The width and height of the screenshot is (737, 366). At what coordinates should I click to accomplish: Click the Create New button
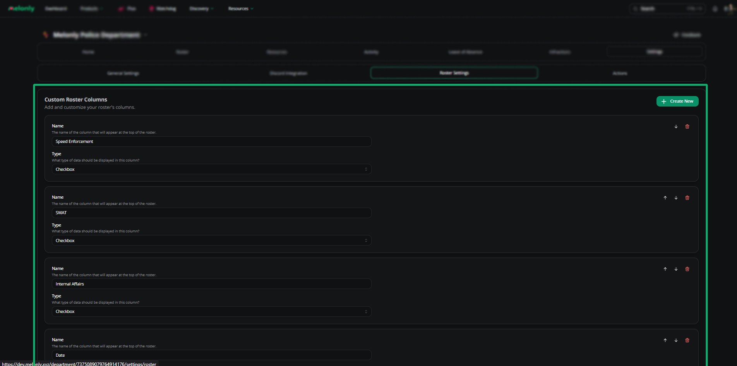pos(677,101)
